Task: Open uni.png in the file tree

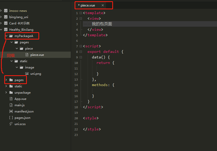Action: pyautogui.click(x=36, y=74)
